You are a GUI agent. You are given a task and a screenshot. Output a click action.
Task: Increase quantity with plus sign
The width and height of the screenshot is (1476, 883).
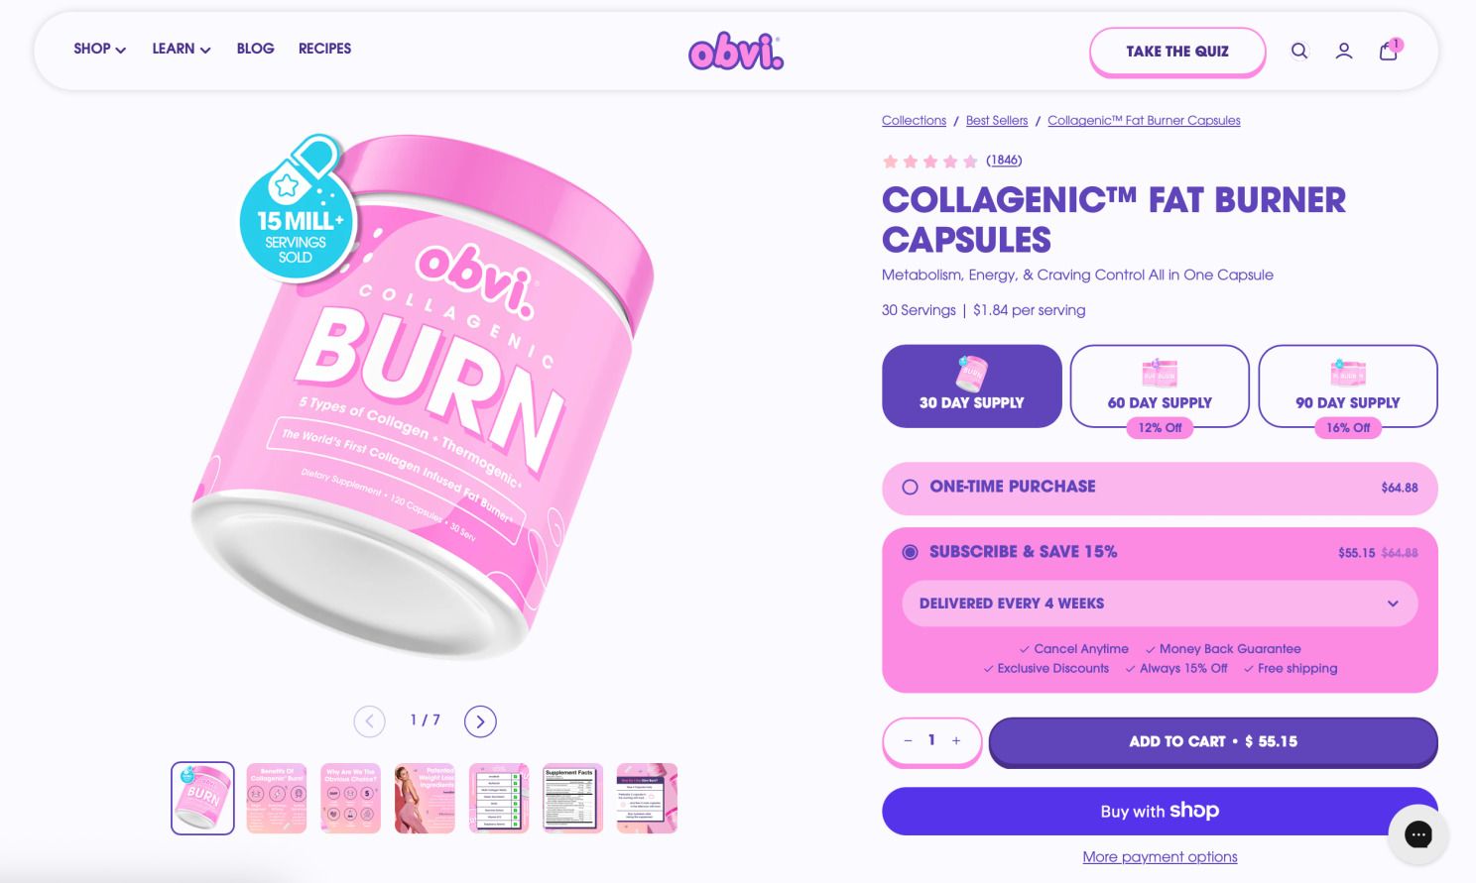[956, 740]
